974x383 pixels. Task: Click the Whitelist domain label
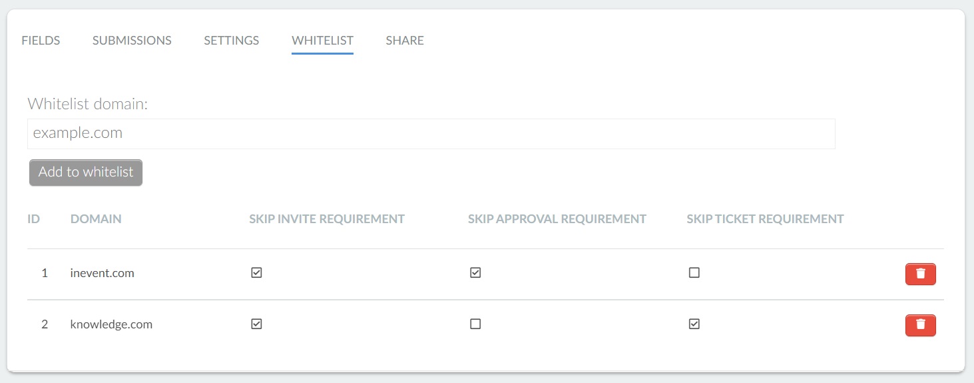pyautogui.click(x=87, y=104)
